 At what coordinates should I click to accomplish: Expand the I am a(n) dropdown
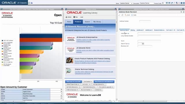[x=86, y=84]
